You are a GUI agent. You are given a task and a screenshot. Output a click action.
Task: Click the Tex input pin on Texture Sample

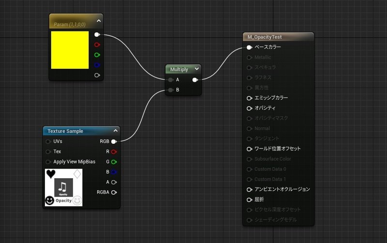pos(48,152)
